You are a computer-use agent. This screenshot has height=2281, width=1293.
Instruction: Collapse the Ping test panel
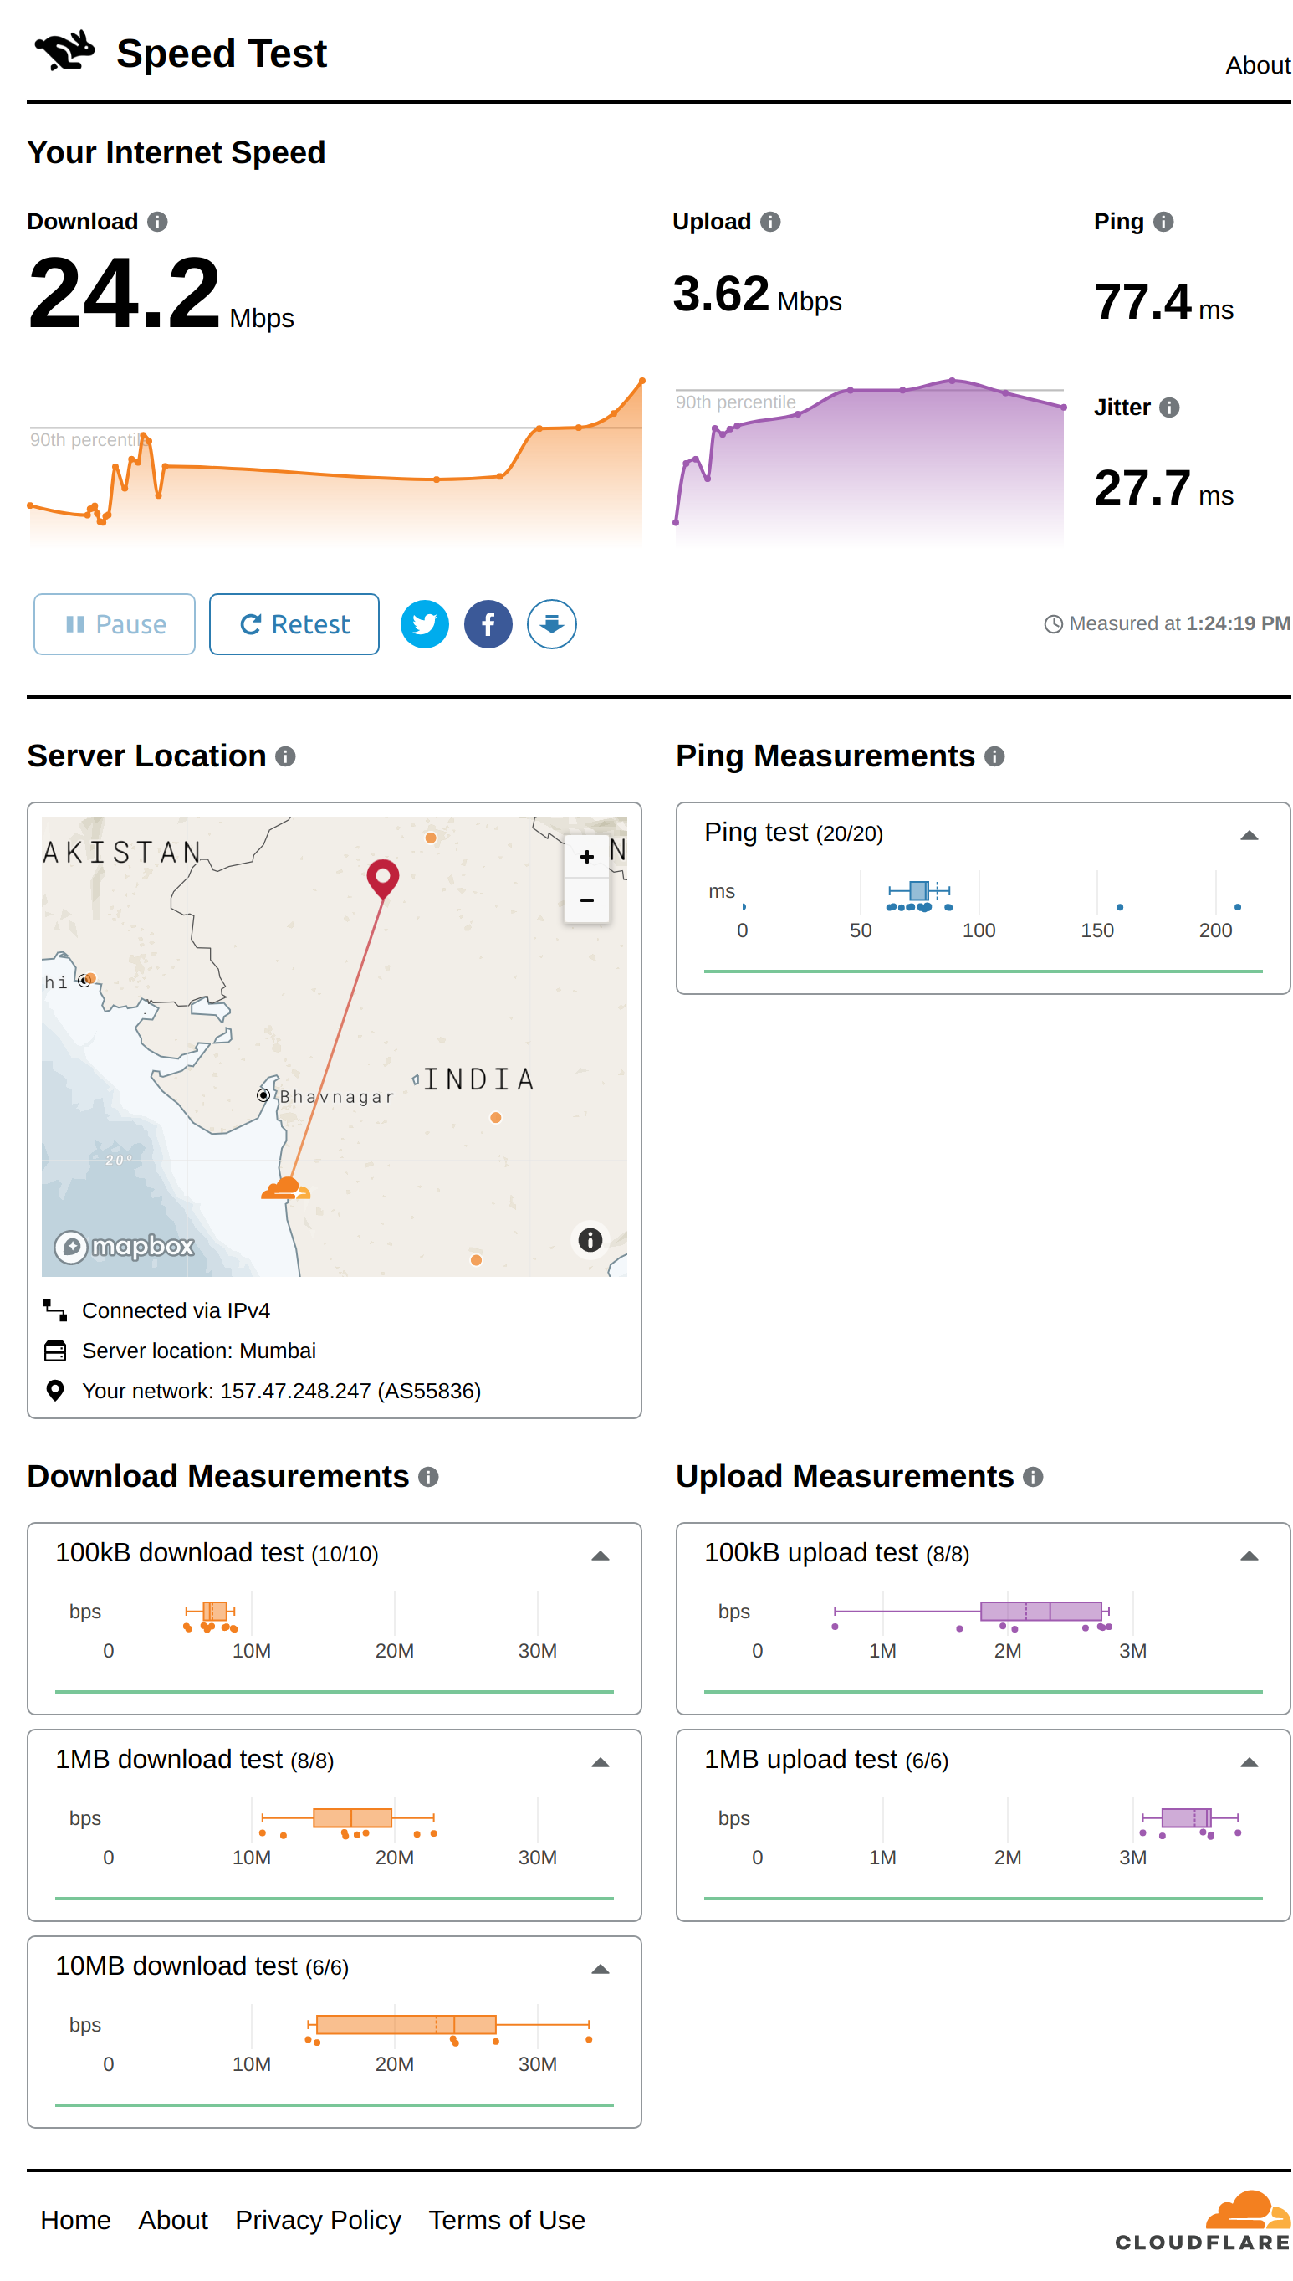click(x=1250, y=835)
